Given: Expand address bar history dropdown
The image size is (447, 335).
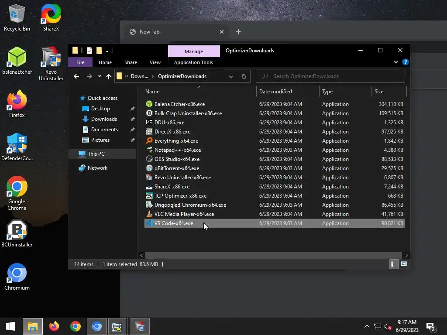Looking at the screenshot, I should click(x=231, y=76).
